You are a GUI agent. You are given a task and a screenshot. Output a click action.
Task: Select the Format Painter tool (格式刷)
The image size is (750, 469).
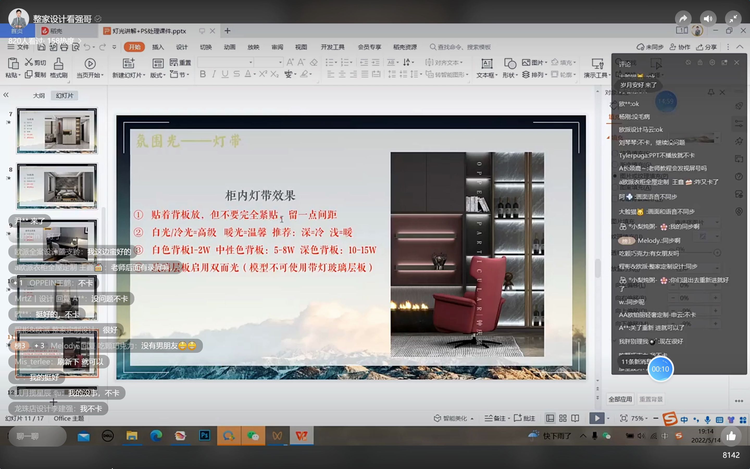[x=58, y=68]
